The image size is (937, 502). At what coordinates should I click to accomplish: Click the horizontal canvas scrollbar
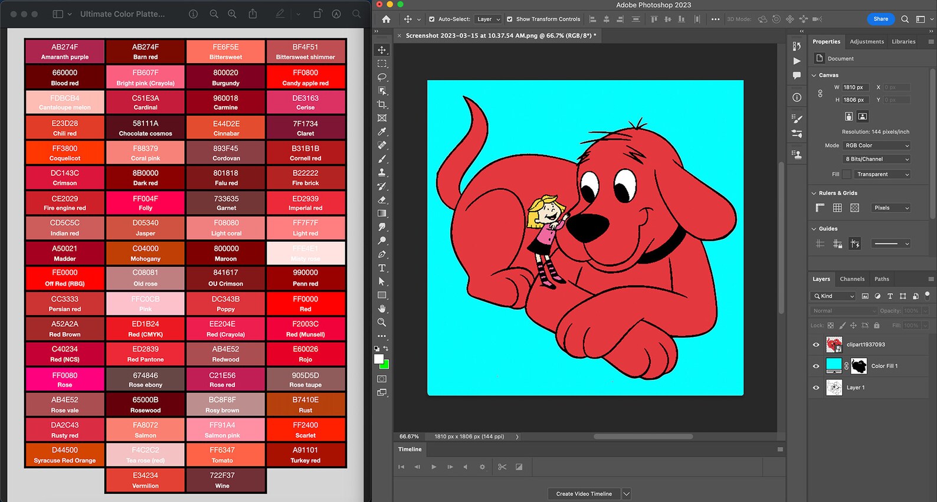click(643, 437)
